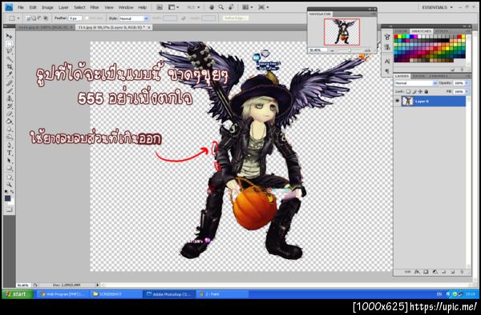Open the Image menu

(47, 7)
